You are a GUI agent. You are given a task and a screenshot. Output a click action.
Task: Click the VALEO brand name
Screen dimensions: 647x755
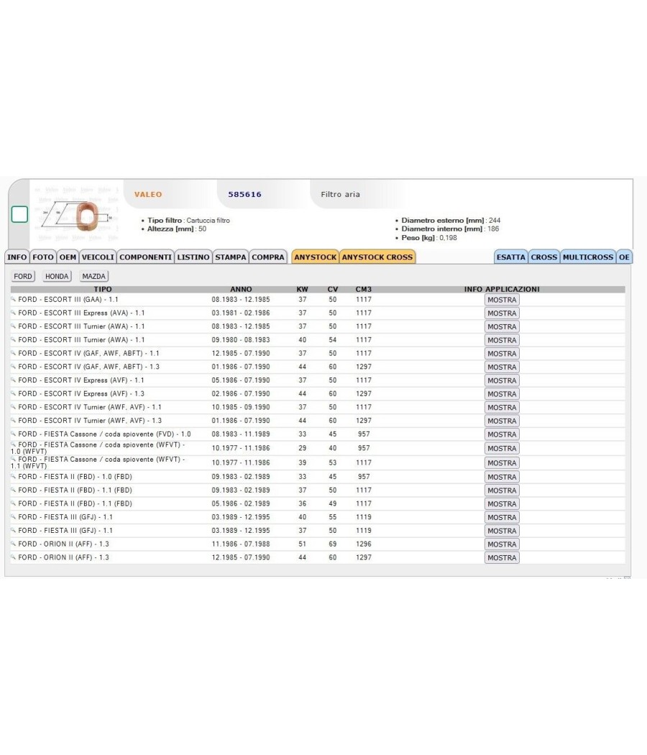148,195
